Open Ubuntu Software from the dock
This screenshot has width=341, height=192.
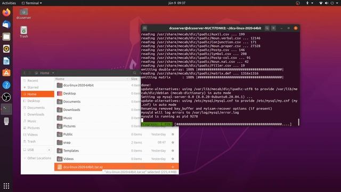tap(6, 73)
